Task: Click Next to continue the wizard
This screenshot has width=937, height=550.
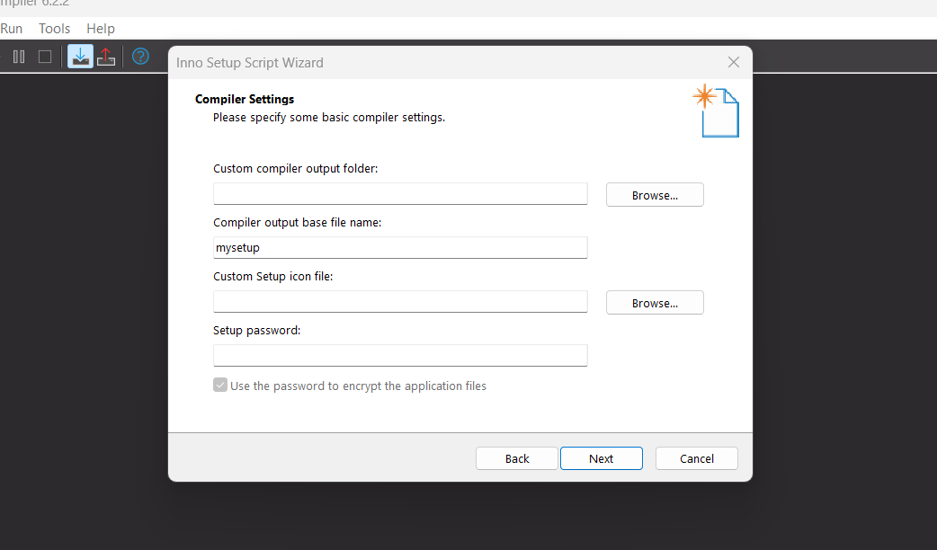Action: pos(602,458)
